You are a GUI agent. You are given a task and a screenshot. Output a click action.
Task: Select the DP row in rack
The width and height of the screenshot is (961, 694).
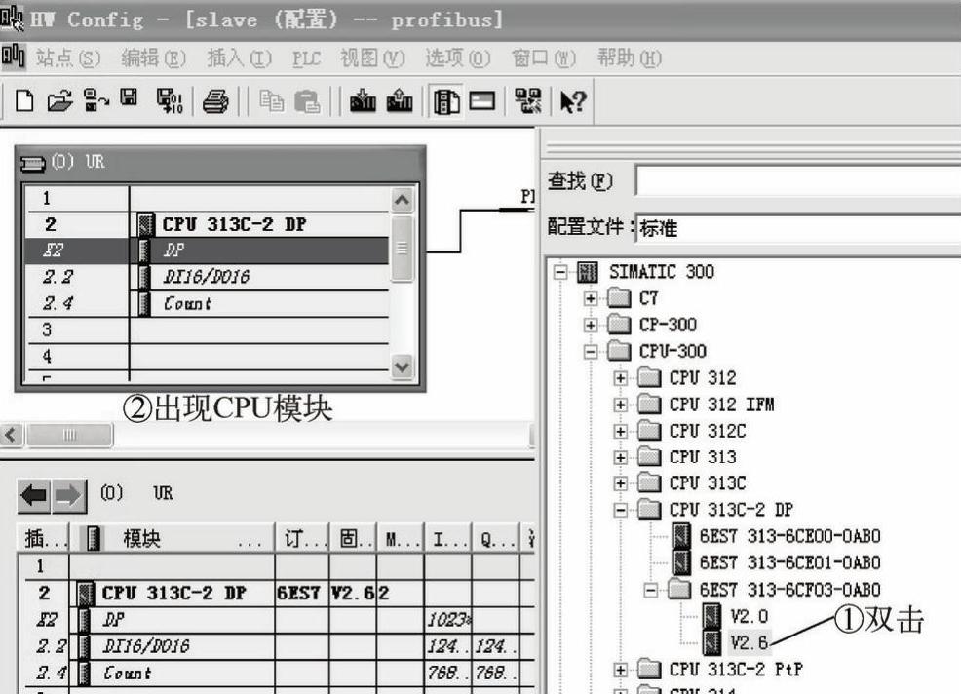[x=207, y=251]
